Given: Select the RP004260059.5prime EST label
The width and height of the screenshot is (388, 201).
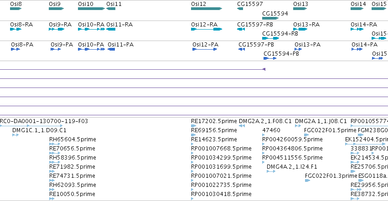Looking at the screenshot, I should (293, 139).
